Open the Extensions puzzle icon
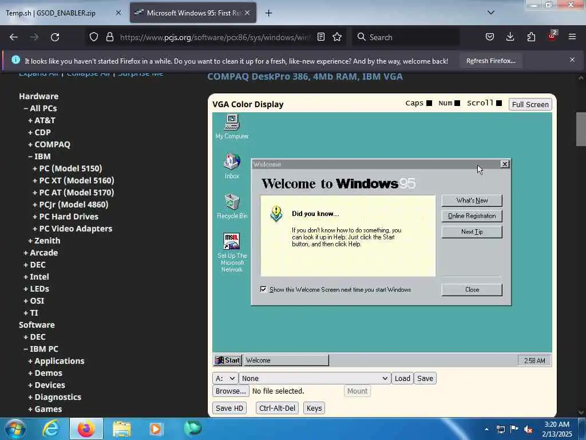The image size is (586, 440). tap(531, 37)
